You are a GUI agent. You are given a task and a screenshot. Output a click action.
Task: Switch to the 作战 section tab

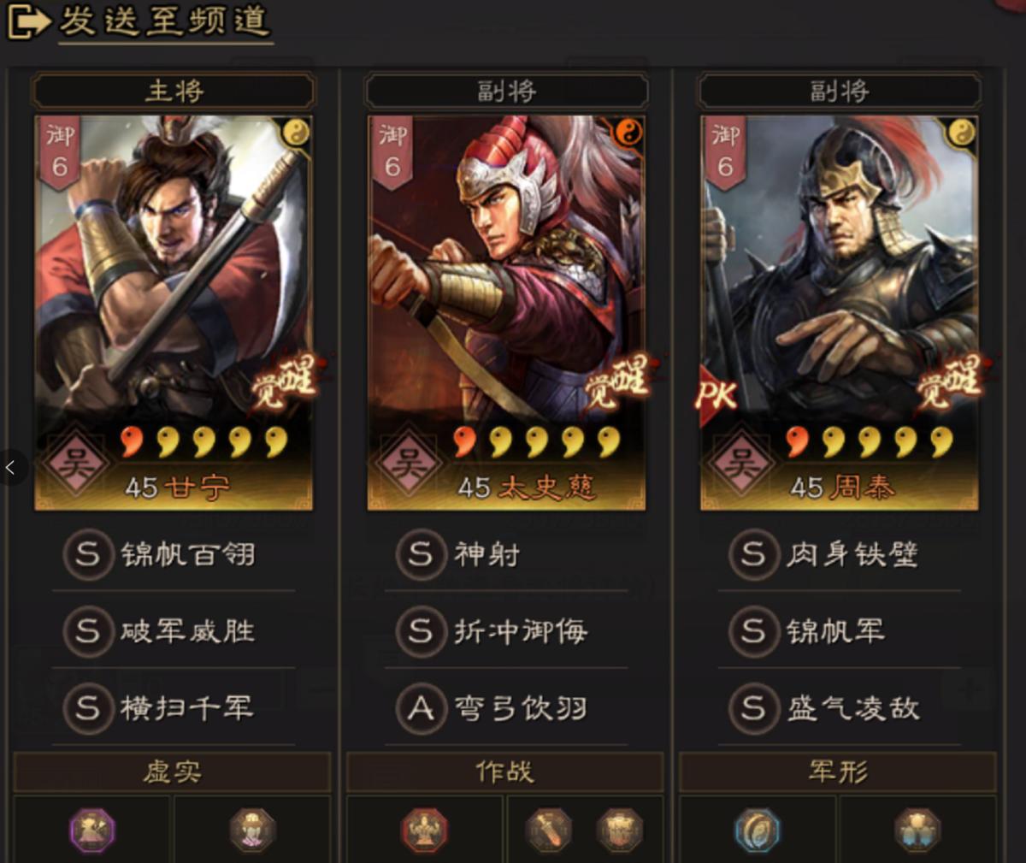click(505, 772)
